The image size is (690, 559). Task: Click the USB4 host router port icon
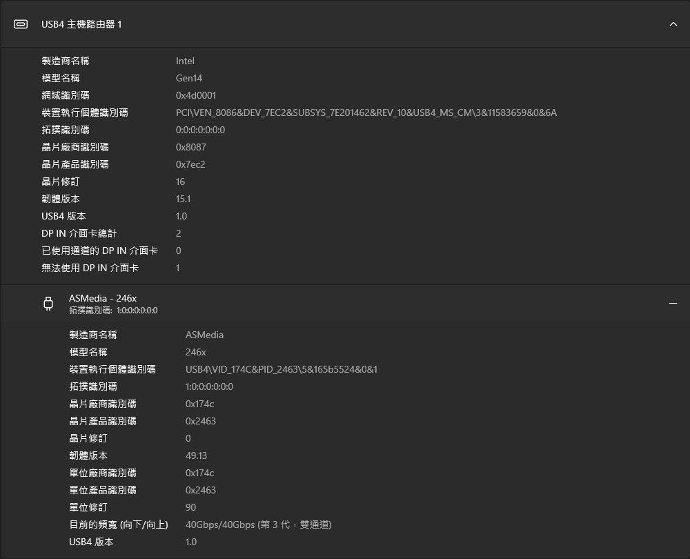pos(21,24)
